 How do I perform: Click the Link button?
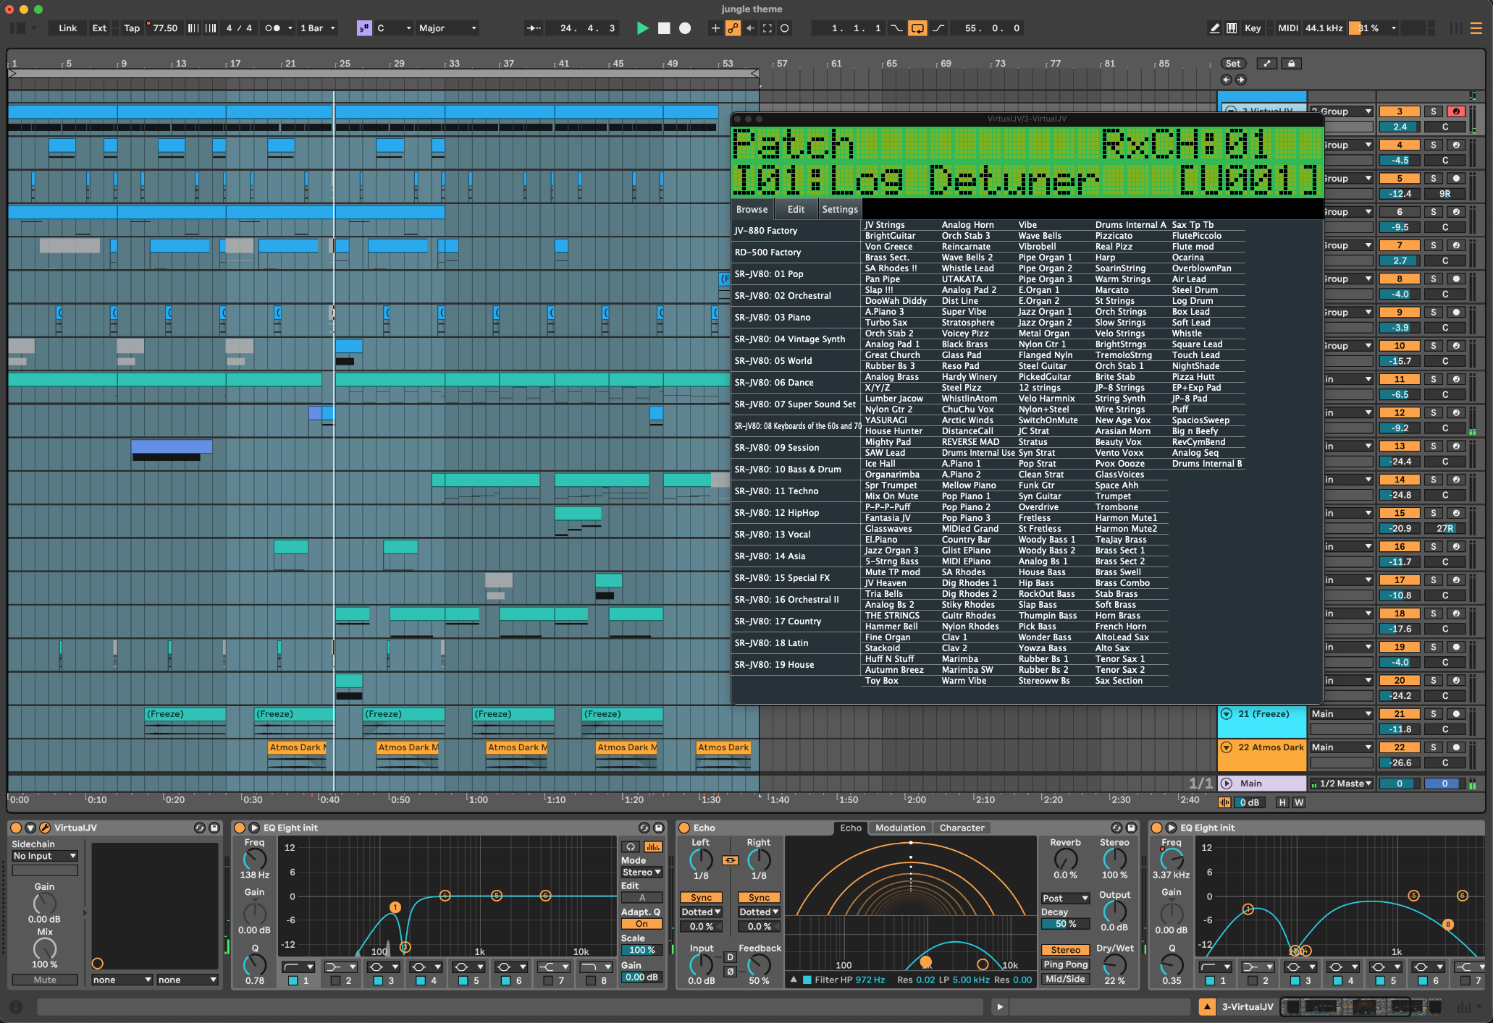coord(67,28)
